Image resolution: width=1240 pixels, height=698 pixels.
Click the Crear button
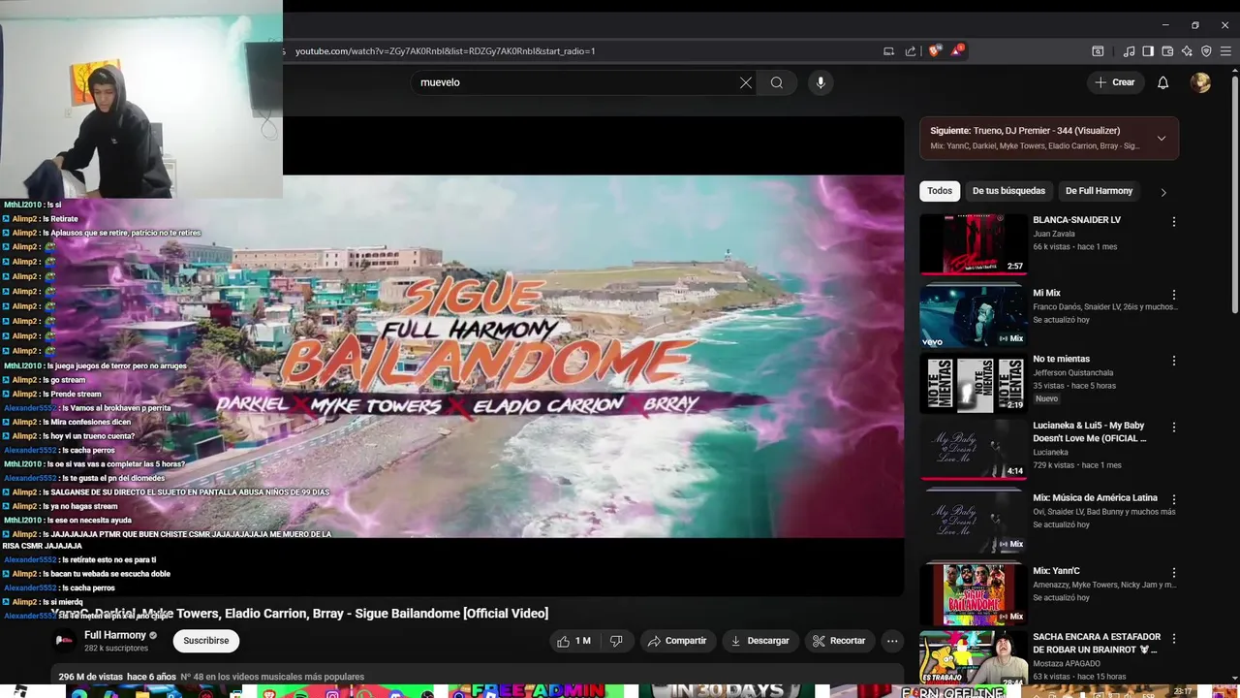1114,82
